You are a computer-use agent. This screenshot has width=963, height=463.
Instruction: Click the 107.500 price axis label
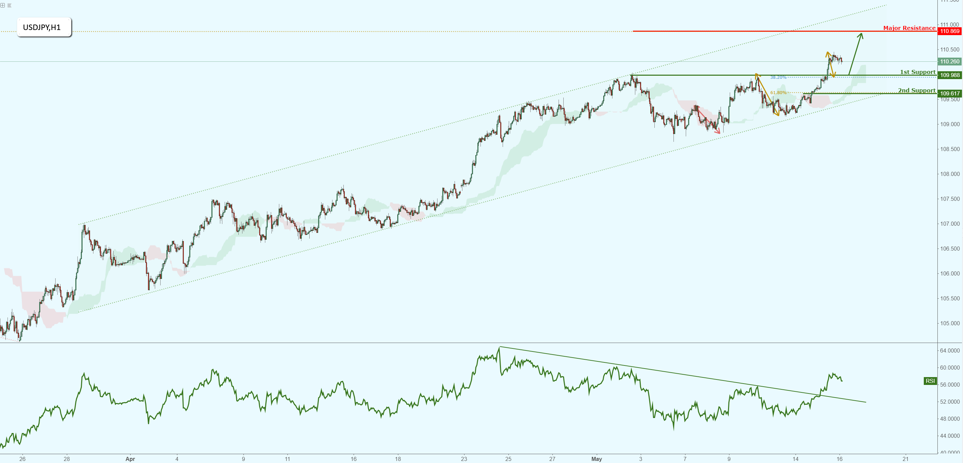click(950, 199)
